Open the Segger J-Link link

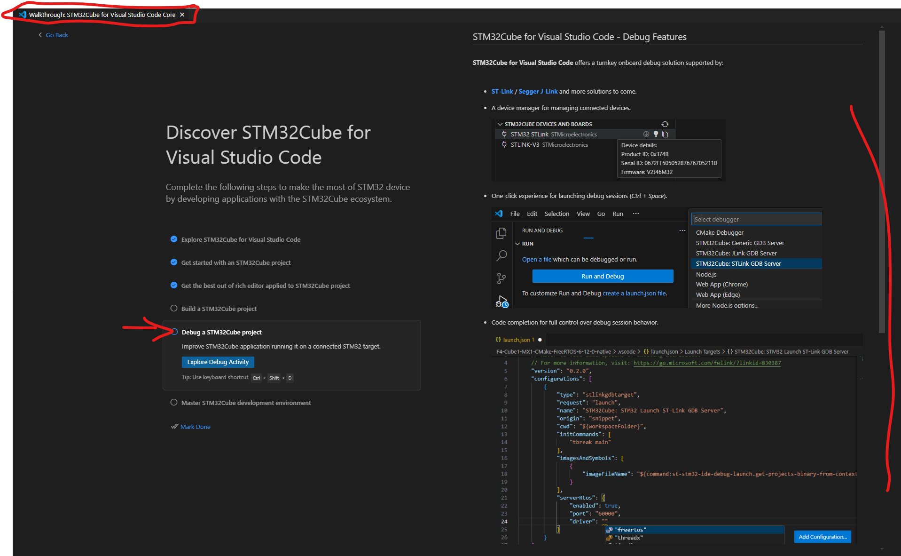tap(538, 91)
